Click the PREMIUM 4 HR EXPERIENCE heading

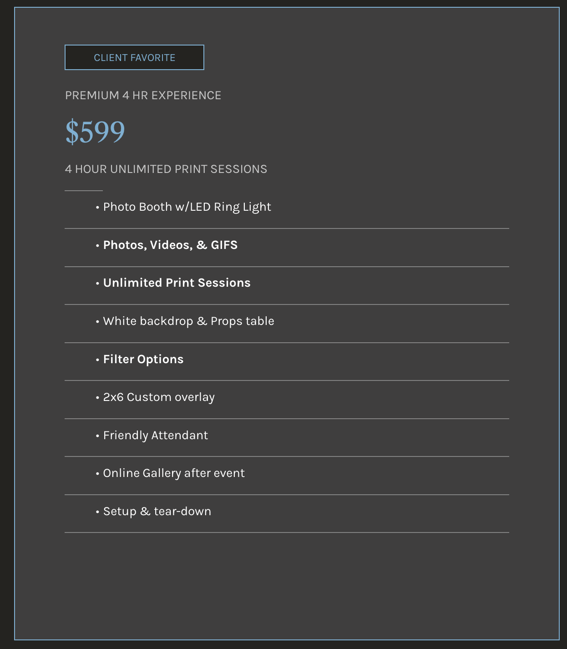(143, 96)
